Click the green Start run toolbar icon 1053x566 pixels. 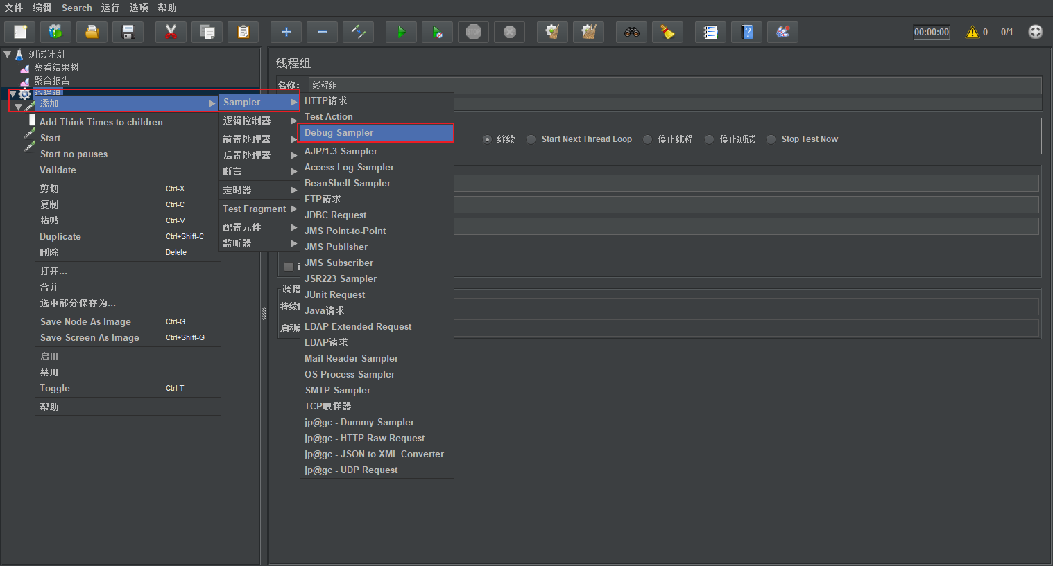click(401, 32)
